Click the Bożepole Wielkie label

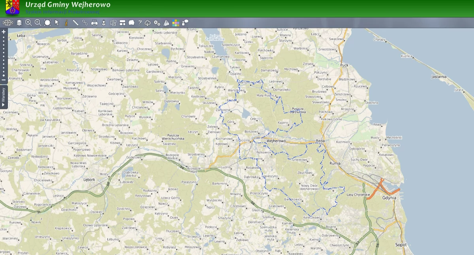tap(173, 156)
